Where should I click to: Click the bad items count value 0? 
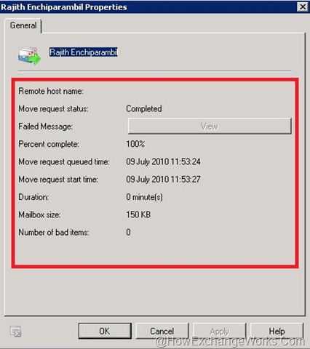[128, 232]
